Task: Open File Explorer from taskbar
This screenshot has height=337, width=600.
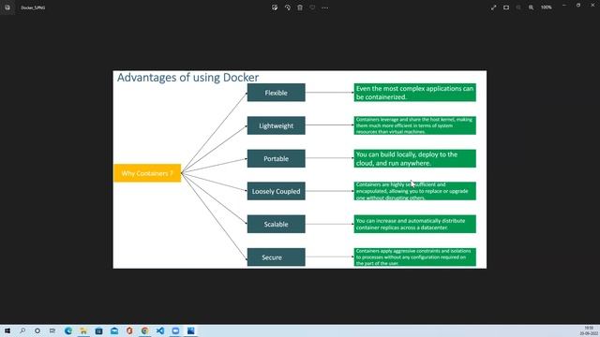Action: coord(83,330)
